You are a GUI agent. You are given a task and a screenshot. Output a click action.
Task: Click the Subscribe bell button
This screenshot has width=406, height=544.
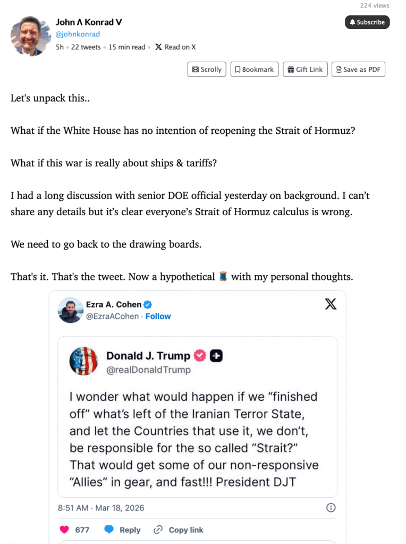click(x=367, y=22)
